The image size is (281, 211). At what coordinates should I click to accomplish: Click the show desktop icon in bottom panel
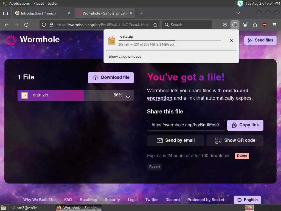(x=3, y=208)
